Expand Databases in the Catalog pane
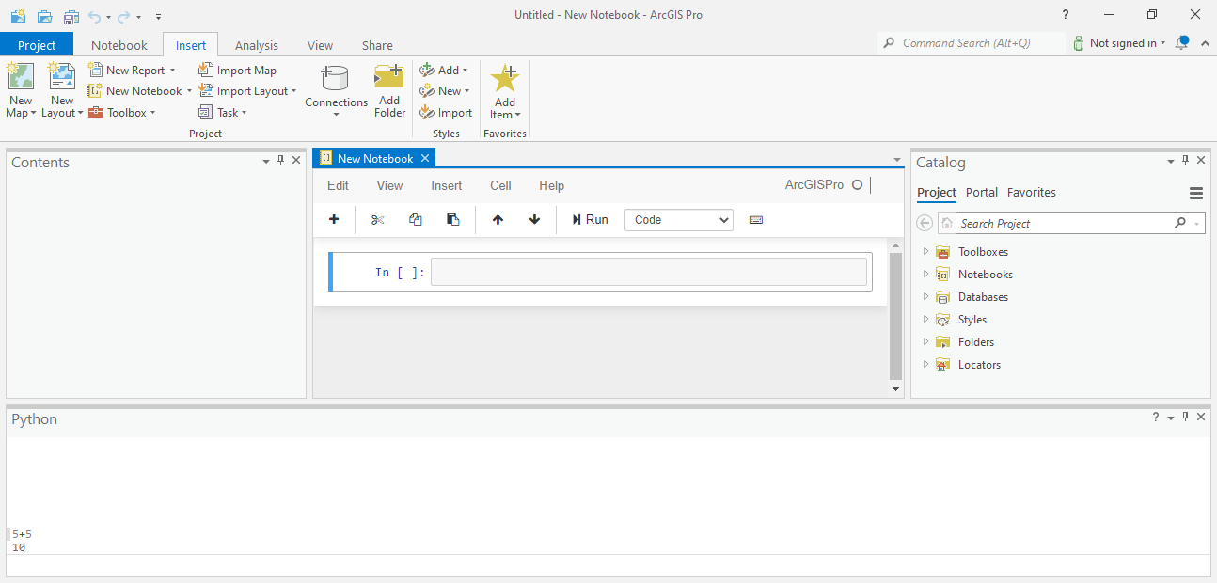 point(925,296)
